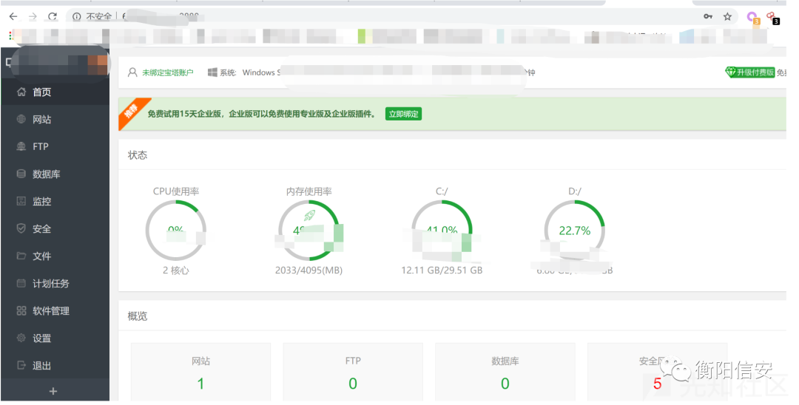Open the 安全 sidebar menu item

click(x=55, y=229)
